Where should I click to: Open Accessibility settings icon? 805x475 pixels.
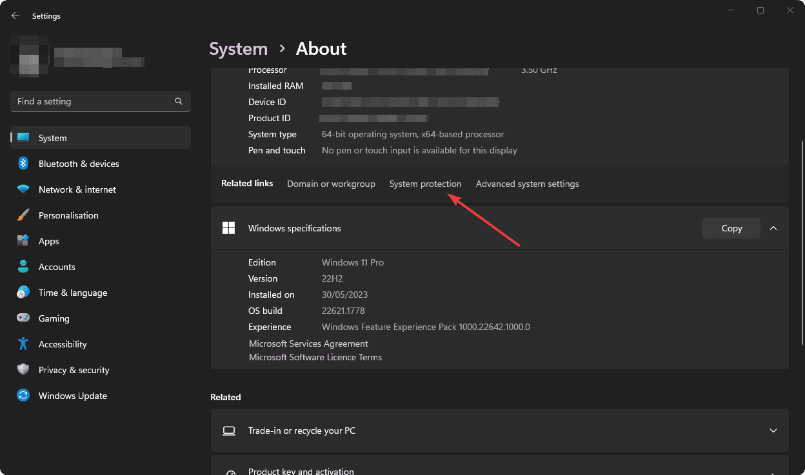point(23,344)
